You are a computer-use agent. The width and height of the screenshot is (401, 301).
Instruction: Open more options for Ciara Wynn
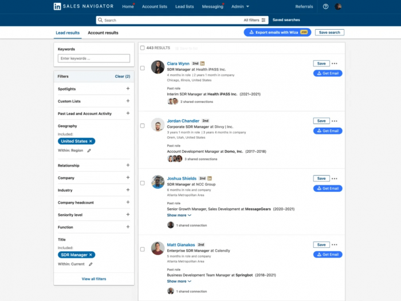click(x=335, y=64)
